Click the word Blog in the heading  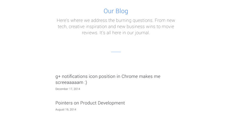click(122, 11)
